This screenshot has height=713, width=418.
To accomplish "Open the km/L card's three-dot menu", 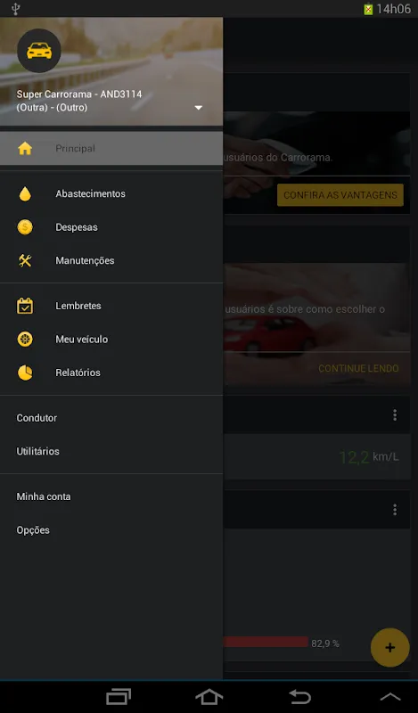I will pos(395,414).
